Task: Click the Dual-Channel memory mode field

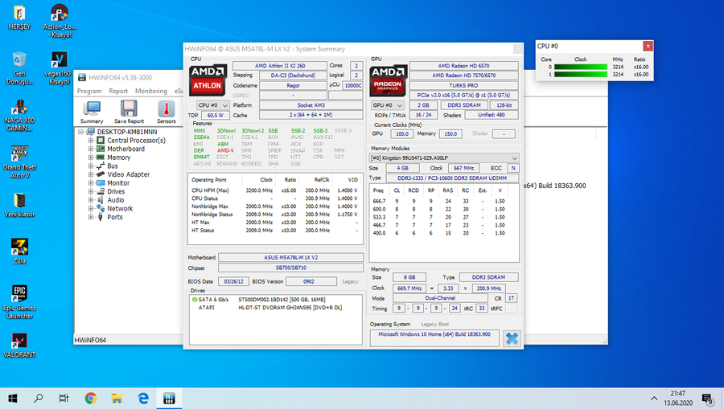Action: tap(440, 298)
